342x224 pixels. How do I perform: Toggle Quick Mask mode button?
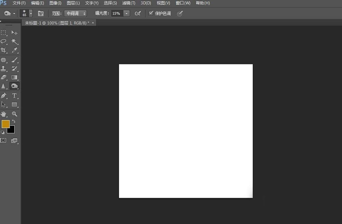pos(3,140)
